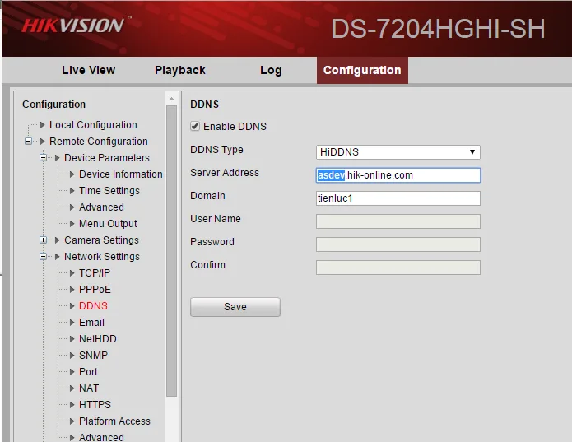The image size is (572, 442).
Task: Click arrow icon beside NetHDD item
Action: (x=72, y=339)
